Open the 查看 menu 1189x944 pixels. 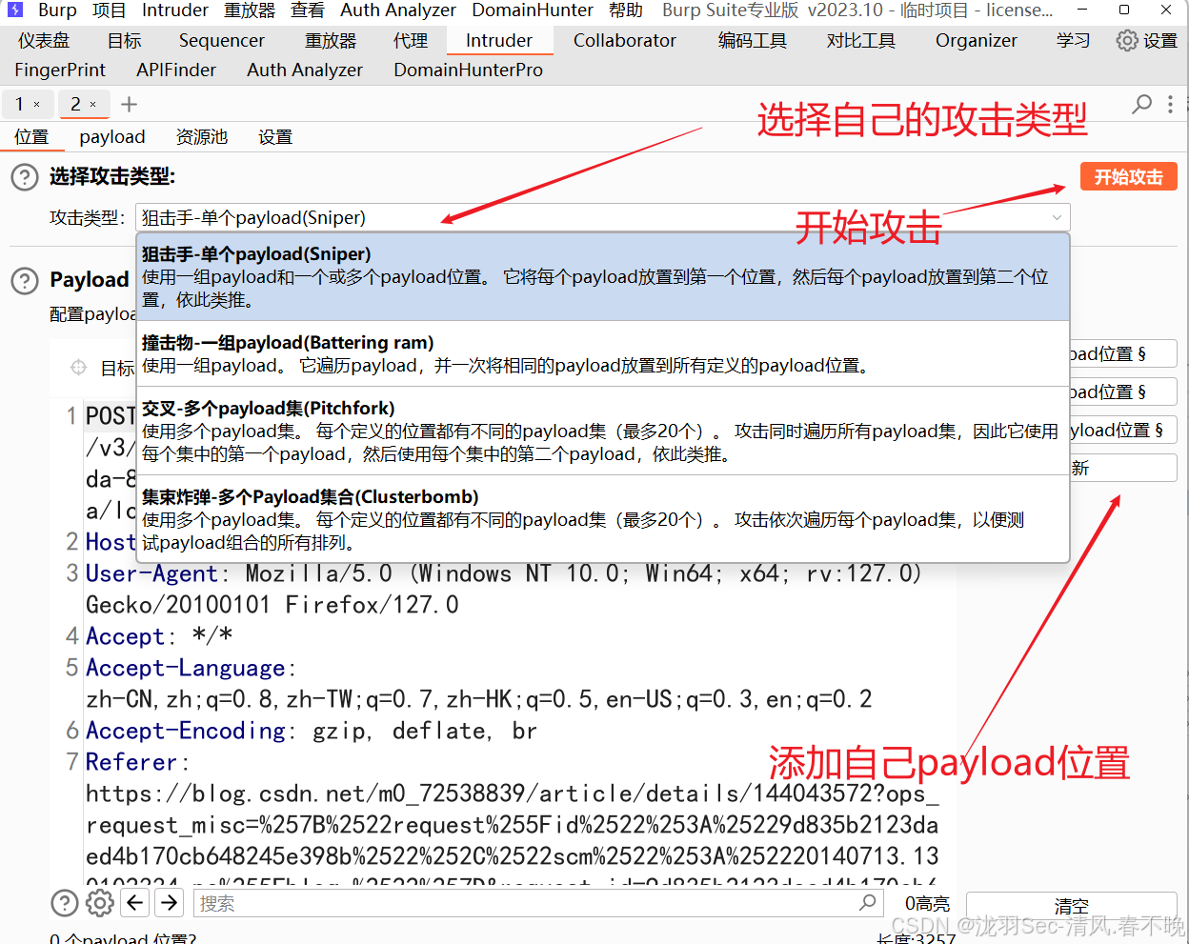click(308, 10)
